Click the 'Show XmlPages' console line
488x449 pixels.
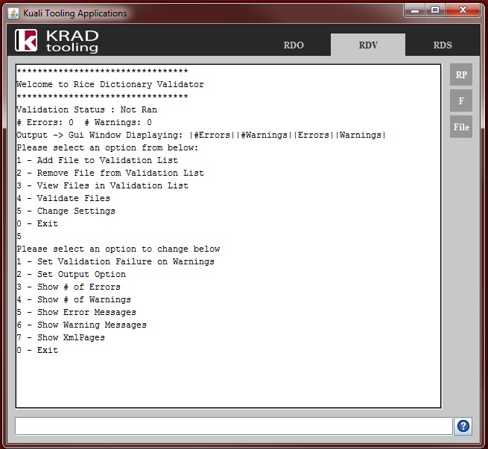click(60, 337)
